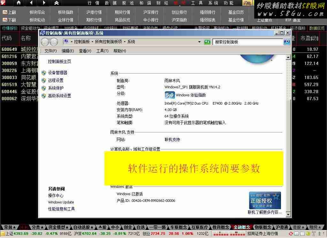Click the shield icon beside 高级系统设置
Screen dimensions: 327x238
pyautogui.click(x=44, y=96)
